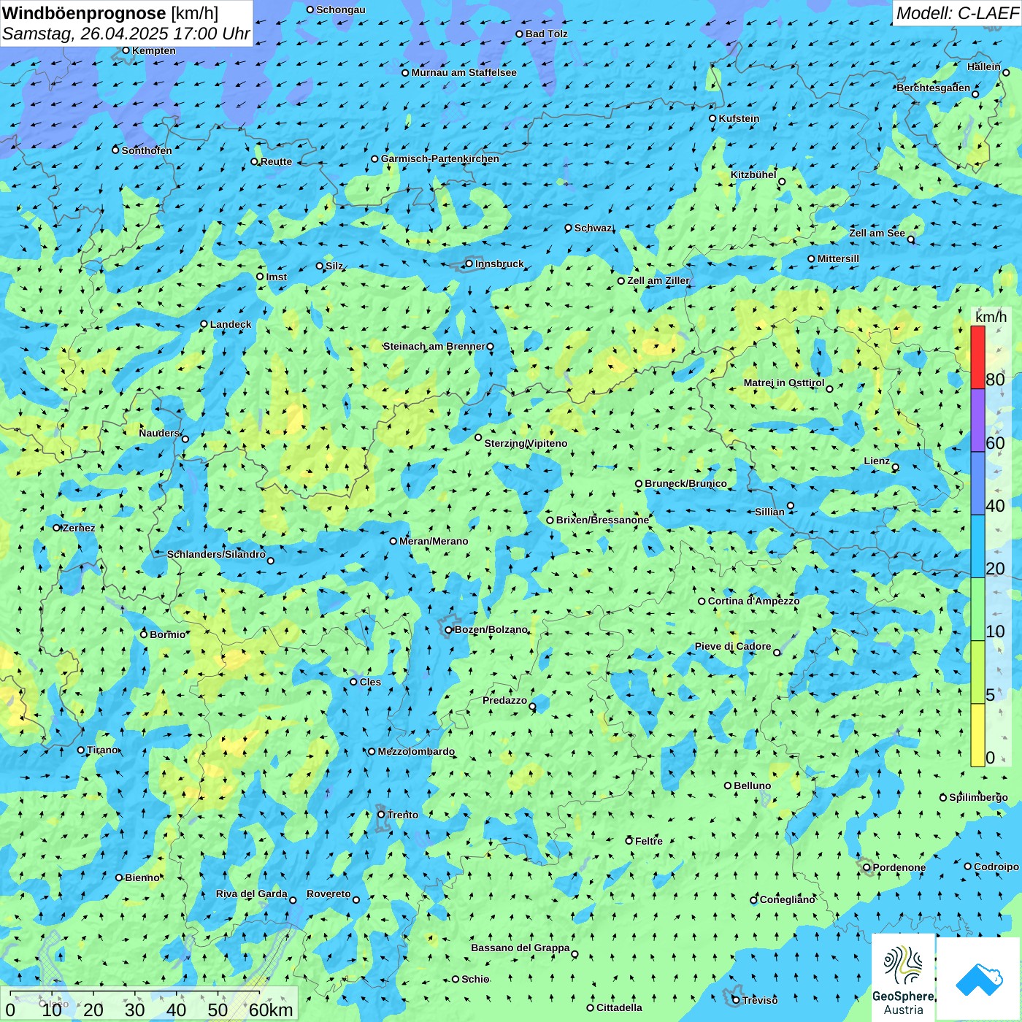Click the Conegliano label

click(x=788, y=899)
